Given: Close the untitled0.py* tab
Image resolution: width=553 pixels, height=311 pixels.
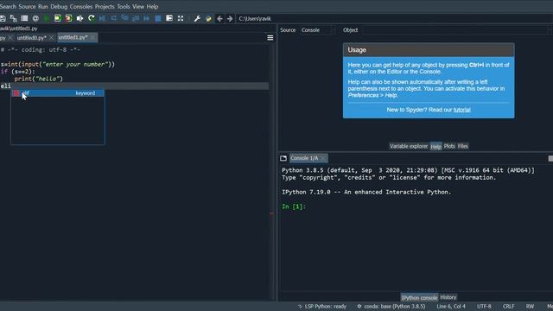Looking at the screenshot, I should point(52,37).
